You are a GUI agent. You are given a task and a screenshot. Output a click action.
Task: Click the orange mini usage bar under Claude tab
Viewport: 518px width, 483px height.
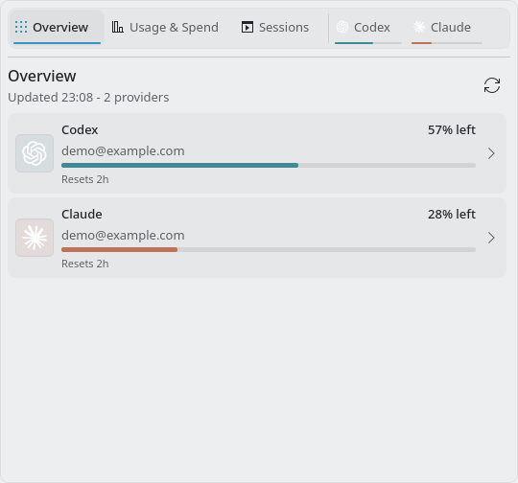447,43
